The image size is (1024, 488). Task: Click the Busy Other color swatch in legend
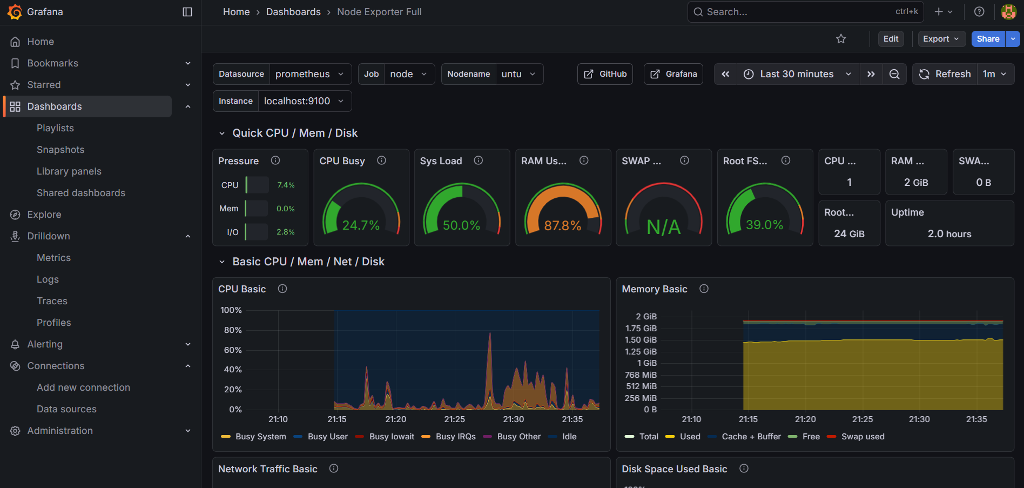tap(487, 437)
